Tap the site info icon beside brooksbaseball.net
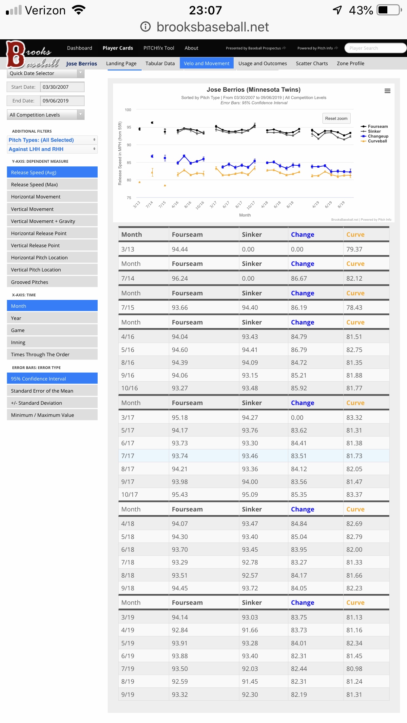The height and width of the screenshot is (723, 407). click(x=145, y=27)
